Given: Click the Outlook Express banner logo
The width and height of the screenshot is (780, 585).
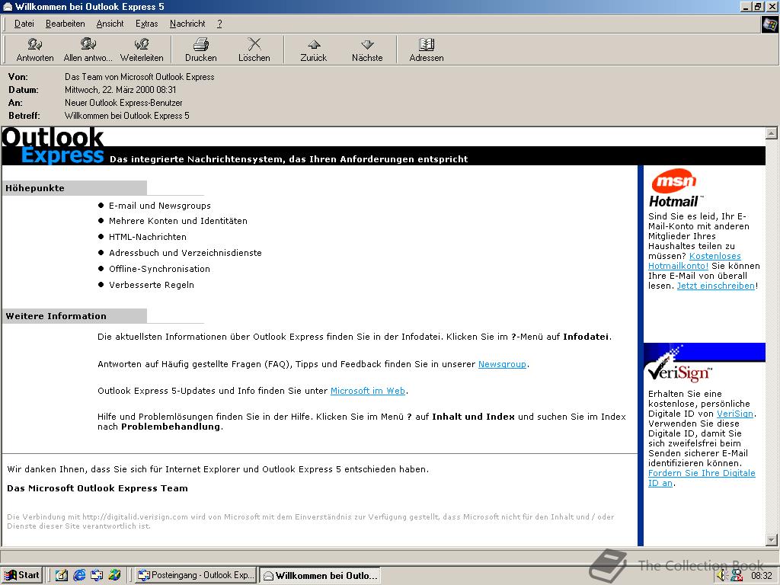Looking at the screenshot, I should 53,145.
